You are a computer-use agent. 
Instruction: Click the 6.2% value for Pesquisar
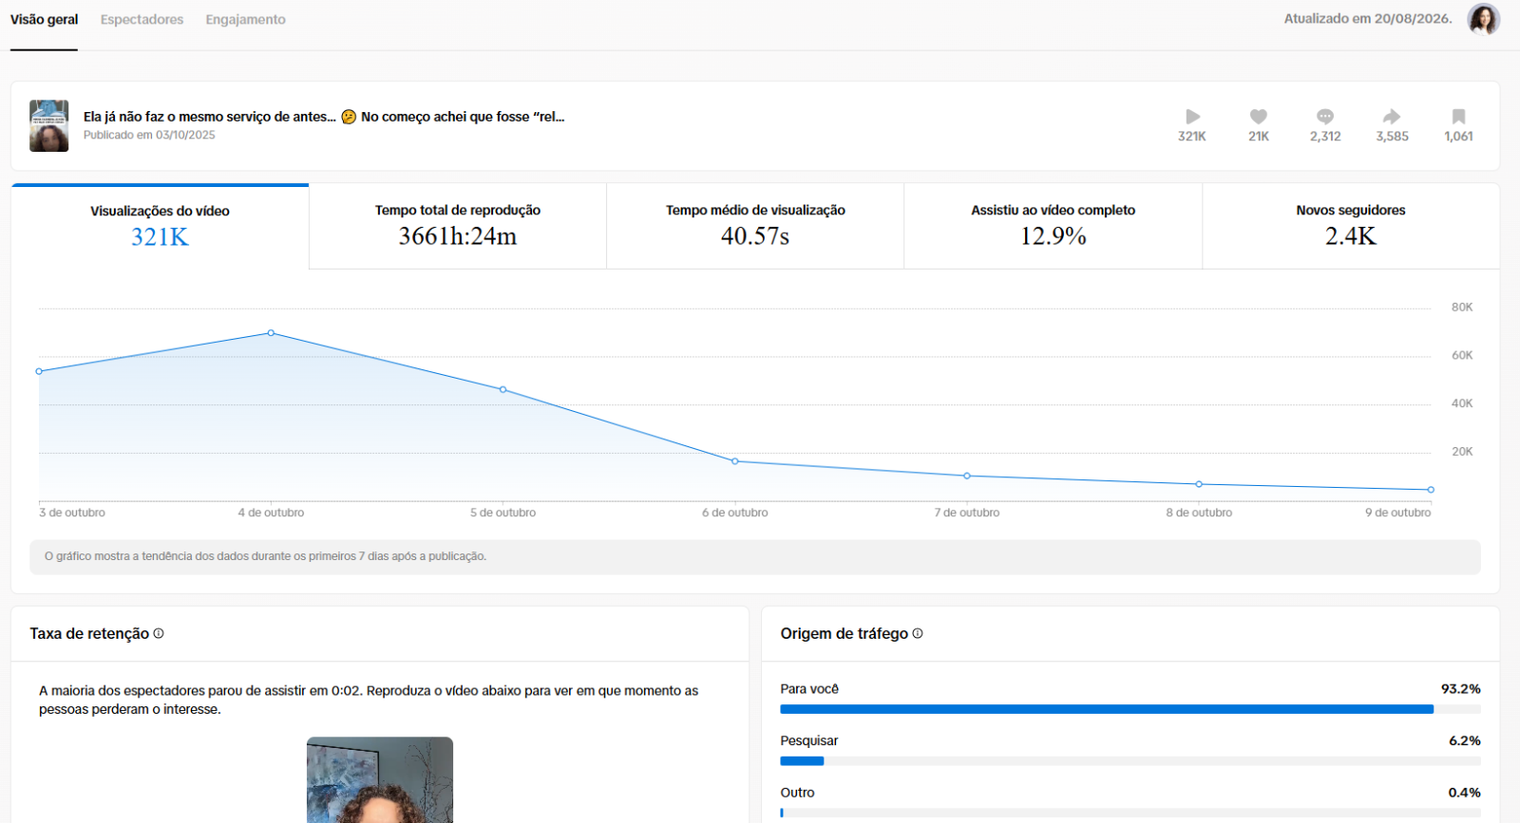click(x=1465, y=740)
